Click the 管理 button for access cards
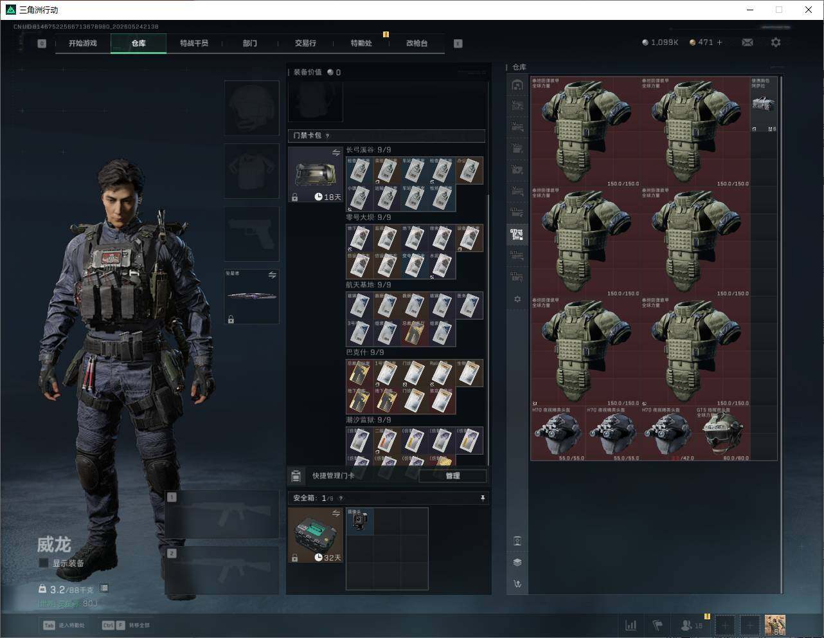The image size is (824, 638). coord(452,476)
